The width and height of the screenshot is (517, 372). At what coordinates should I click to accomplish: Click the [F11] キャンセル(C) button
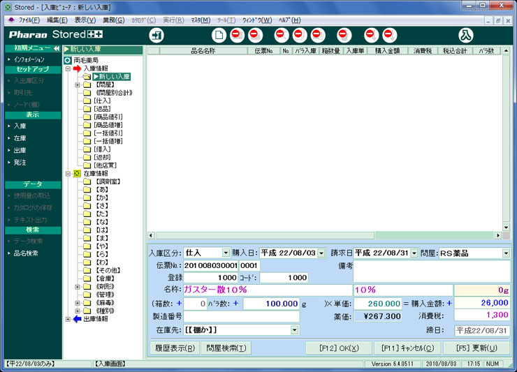tap(407, 348)
